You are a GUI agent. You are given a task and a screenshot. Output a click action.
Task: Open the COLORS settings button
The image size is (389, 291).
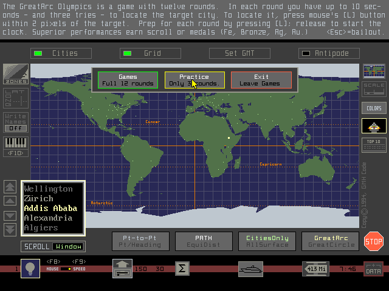(374, 109)
